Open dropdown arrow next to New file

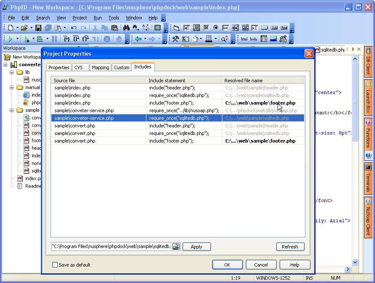(x=17, y=28)
